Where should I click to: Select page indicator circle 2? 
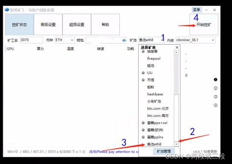(x=215, y=88)
